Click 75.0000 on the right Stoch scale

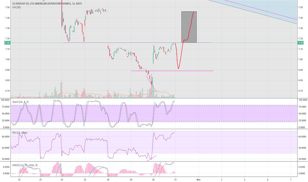tap(303, 107)
